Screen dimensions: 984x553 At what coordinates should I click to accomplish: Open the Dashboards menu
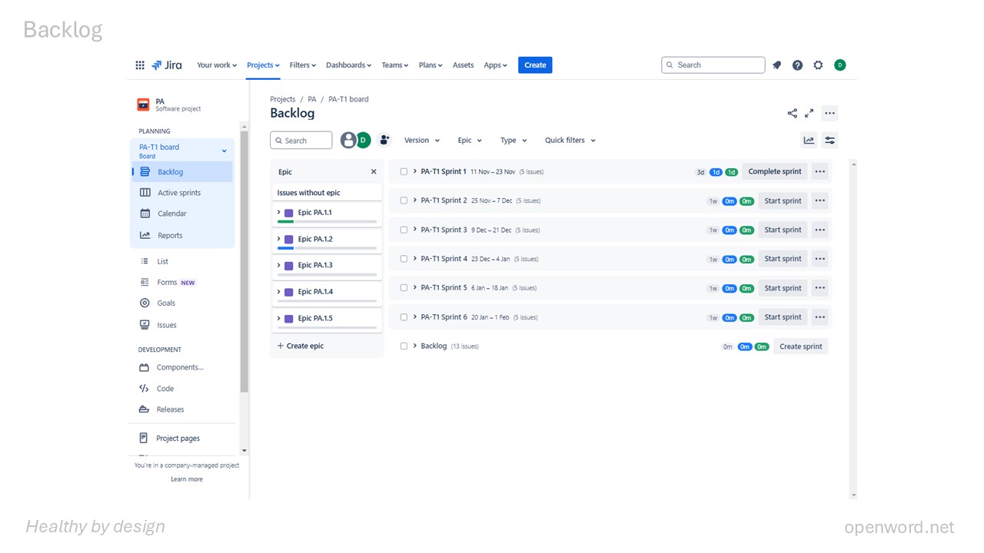pyautogui.click(x=348, y=65)
